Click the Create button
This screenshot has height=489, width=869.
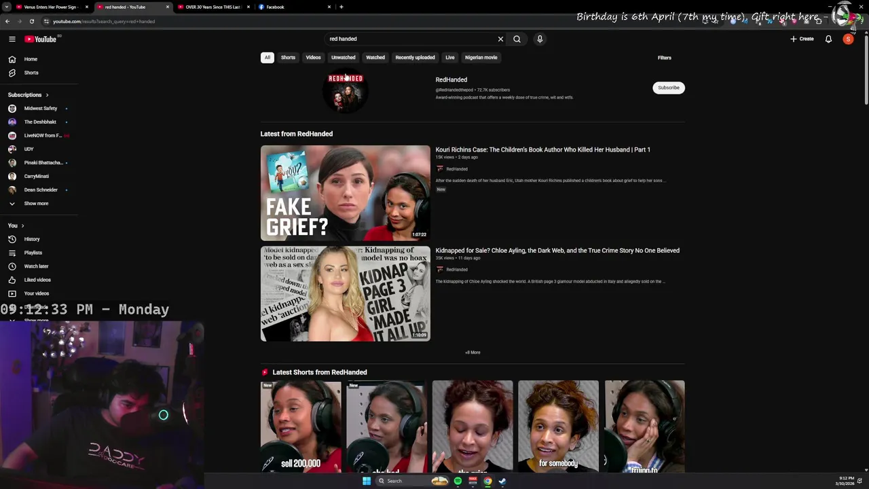(802, 39)
